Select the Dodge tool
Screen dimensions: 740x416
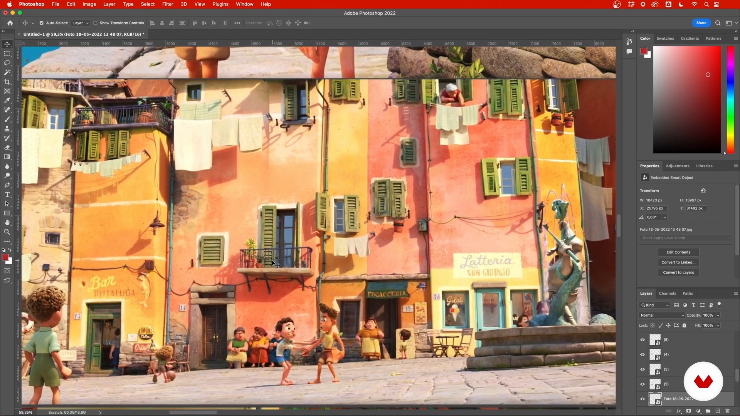pos(7,176)
